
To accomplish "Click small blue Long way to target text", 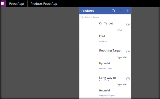I will tap(107, 96).
